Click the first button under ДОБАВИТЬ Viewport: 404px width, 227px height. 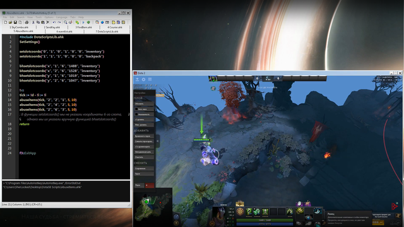click(x=144, y=136)
